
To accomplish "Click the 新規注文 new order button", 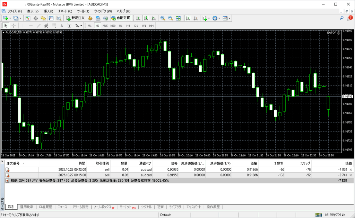I will pos(75,18).
